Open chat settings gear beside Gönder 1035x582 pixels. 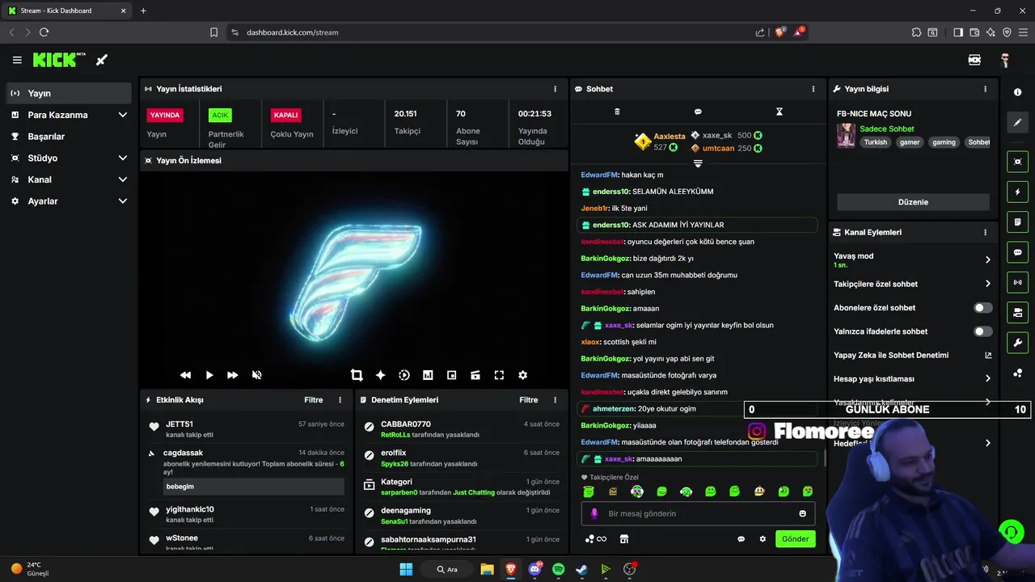coord(763,539)
